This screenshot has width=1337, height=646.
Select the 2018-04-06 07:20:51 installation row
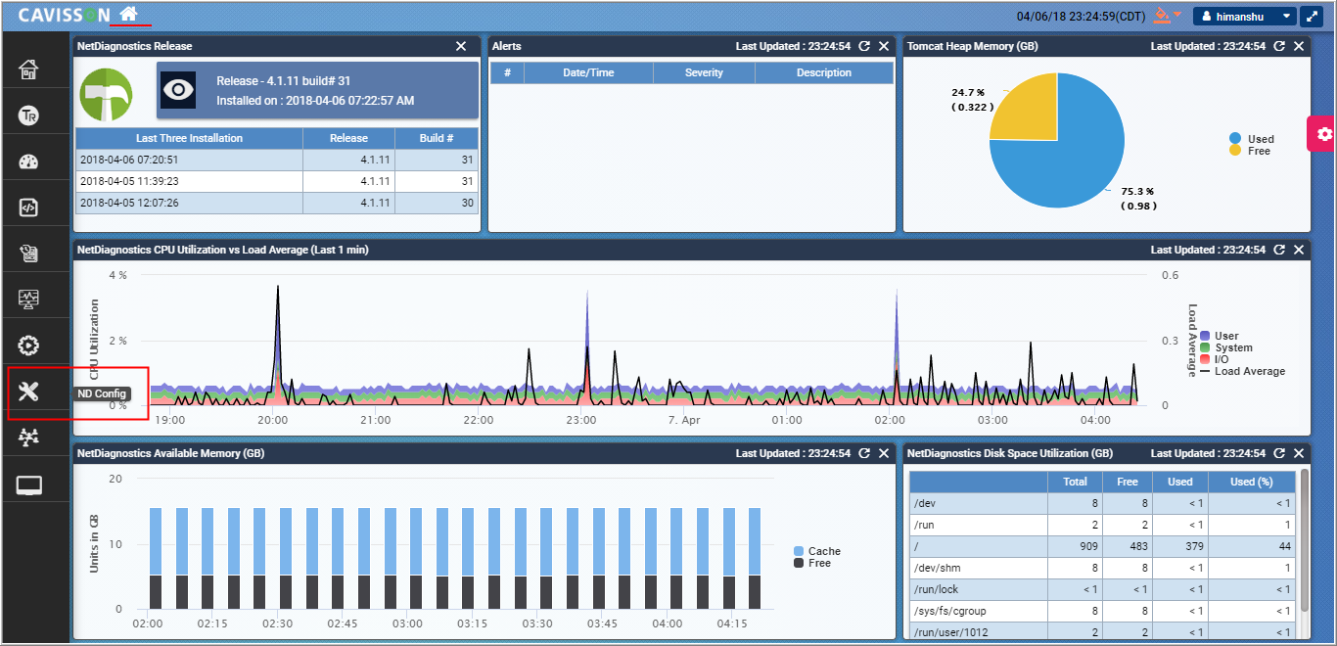click(x=277, y=160)
